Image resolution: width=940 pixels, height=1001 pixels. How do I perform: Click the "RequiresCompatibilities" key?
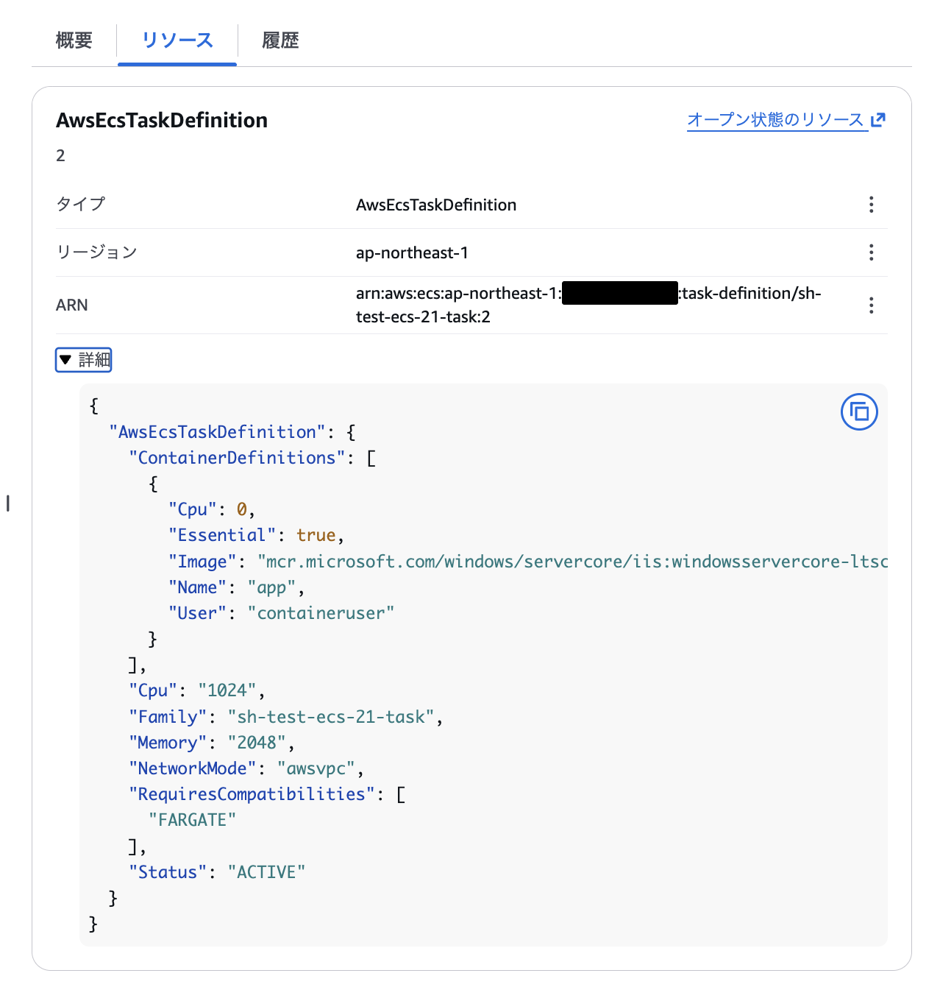252,794
